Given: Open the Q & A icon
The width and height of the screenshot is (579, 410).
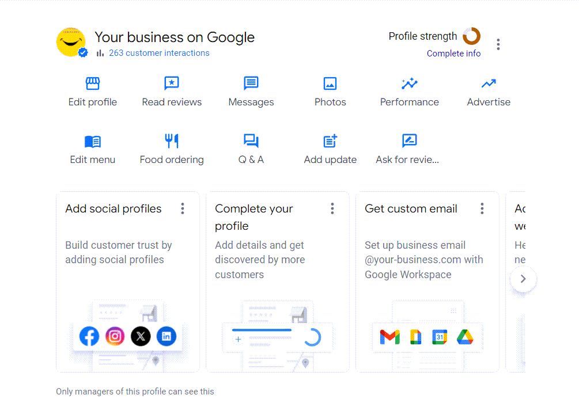Looking at the screenshot, I should (x=251, y=142).
